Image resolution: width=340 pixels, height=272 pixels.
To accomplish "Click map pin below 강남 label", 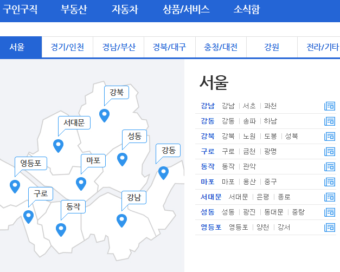I will click(x=121, y=221).
